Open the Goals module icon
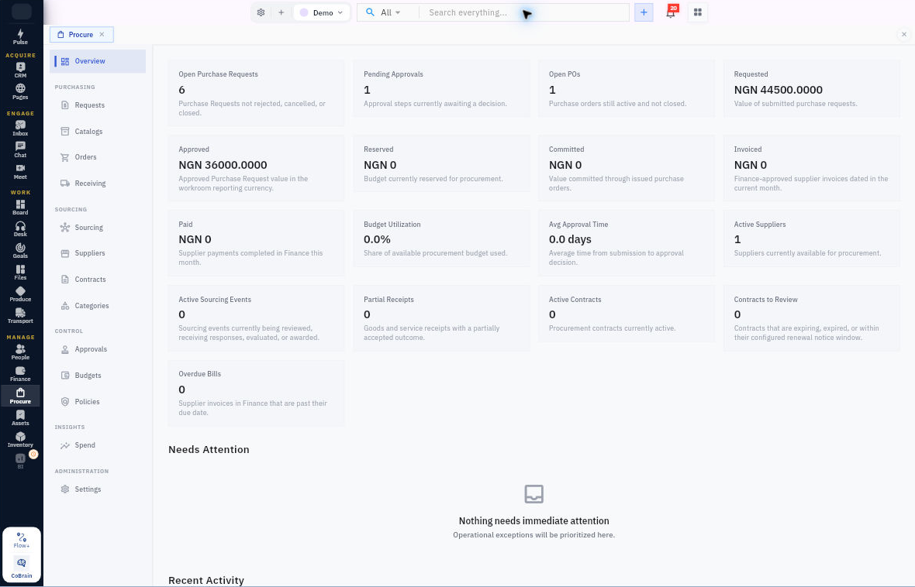Viewport: 915px width, 587px height. point(20,250)
